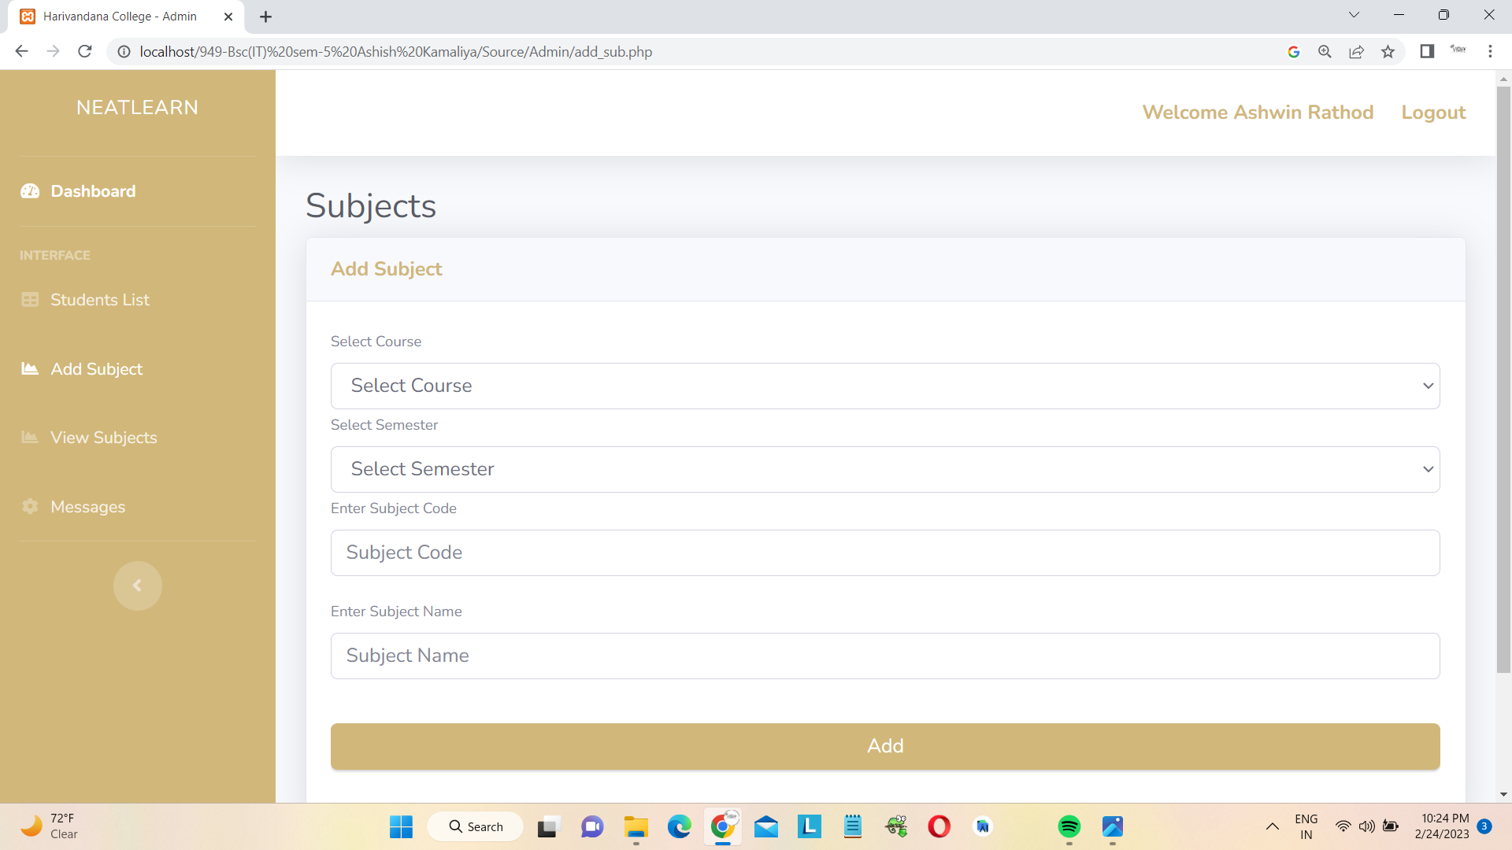Bookmark this page using the star icon
This screenshot has width=1512, height=850.
[1388, 51]
